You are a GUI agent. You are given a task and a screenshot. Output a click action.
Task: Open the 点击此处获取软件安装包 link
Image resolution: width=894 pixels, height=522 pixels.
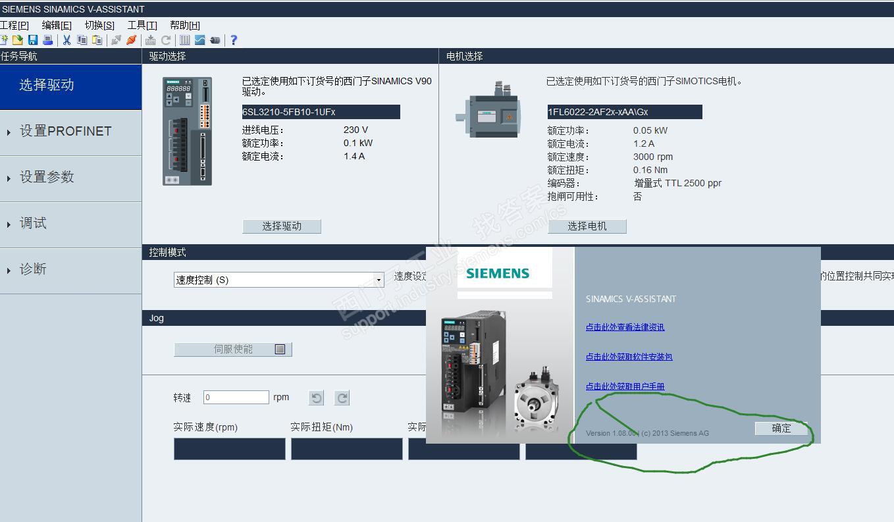[x=629, y=357]
